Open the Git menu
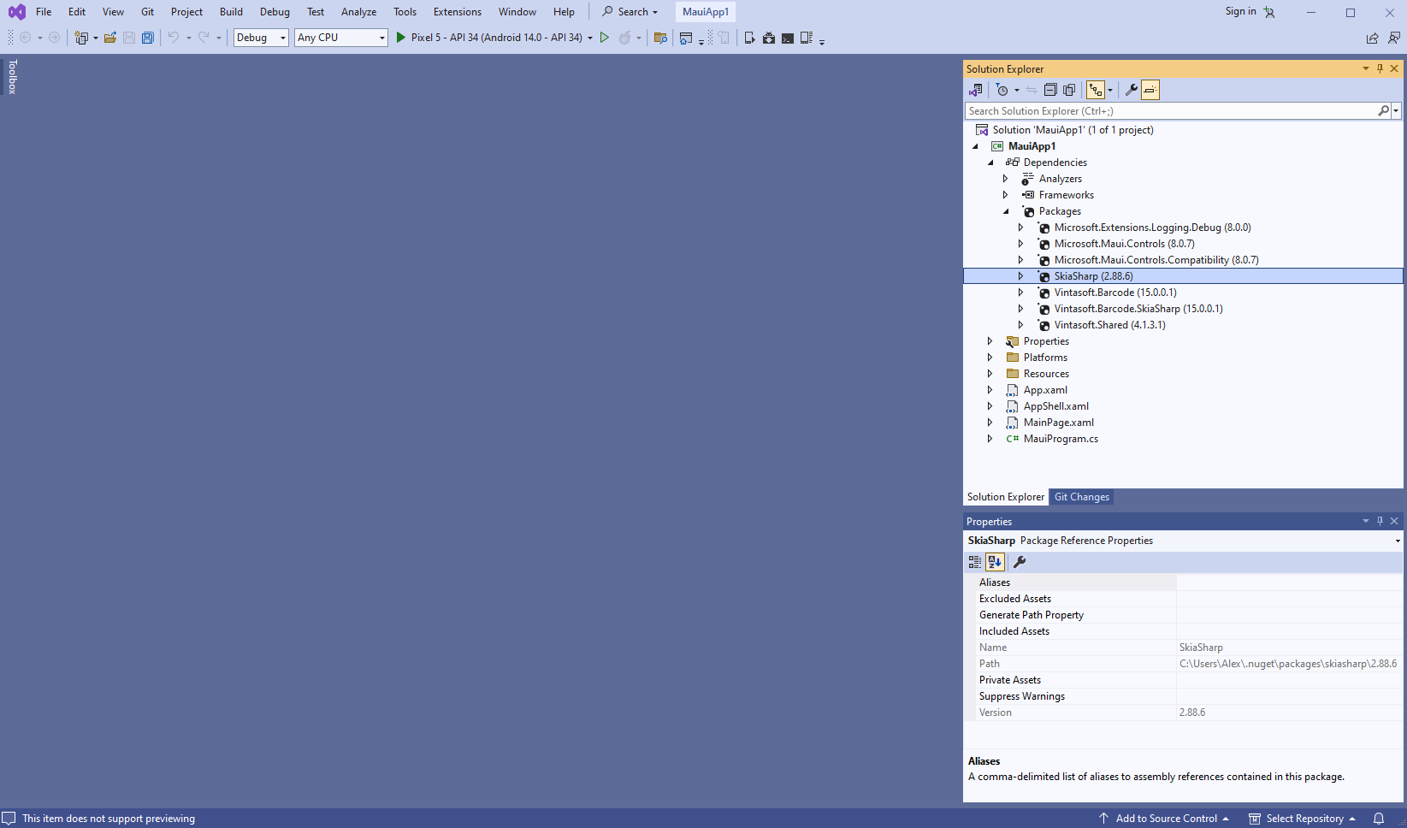Image resolution: width=1407 pixels, height=828 pixels. [x=148, y=12]
